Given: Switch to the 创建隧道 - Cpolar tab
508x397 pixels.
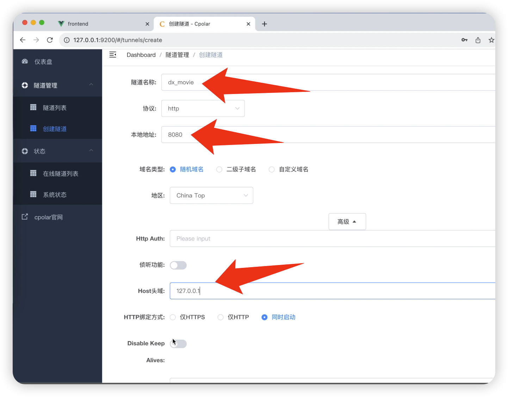Looking at the screenshot, I should point(205,24).
